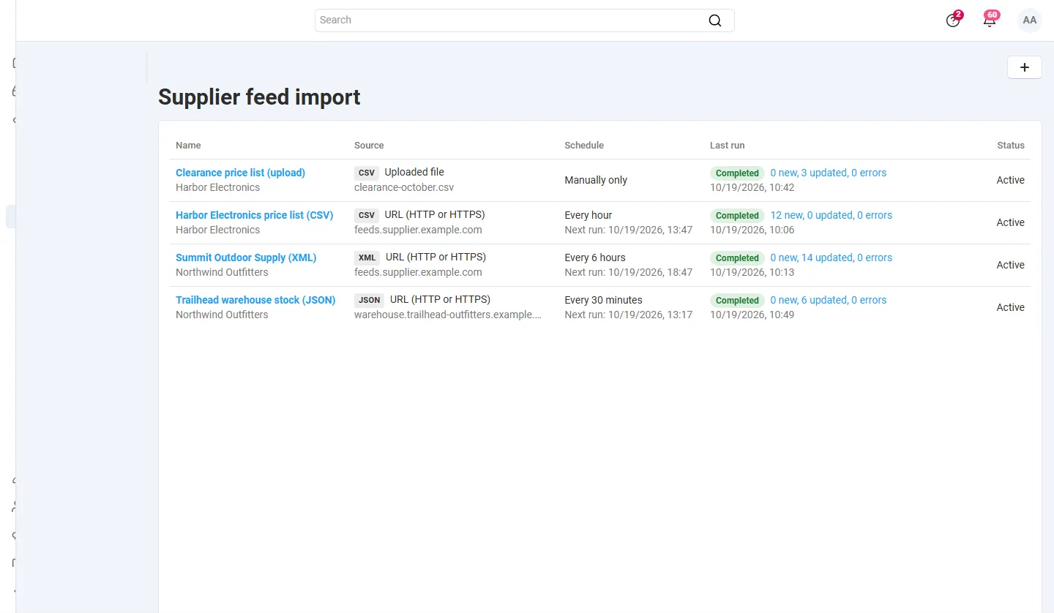This screenshot has width=1054, height=613.
Task: Open the Harbor Electronics price list (CSV) feed
Action: click(254, 215)
